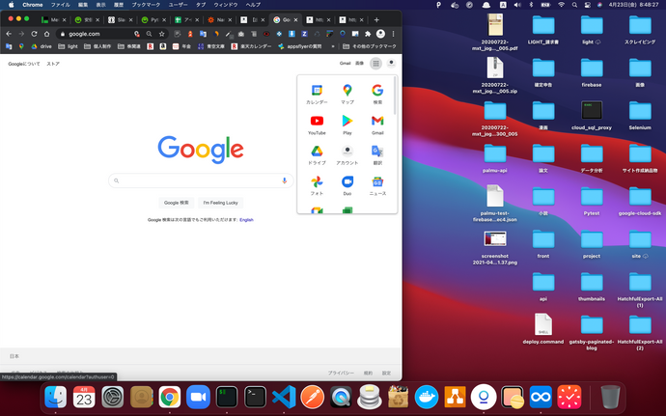The height and width of the screenshot is (416, 666).
Task: Open Google Translate from apps grid
Action: 377,153
